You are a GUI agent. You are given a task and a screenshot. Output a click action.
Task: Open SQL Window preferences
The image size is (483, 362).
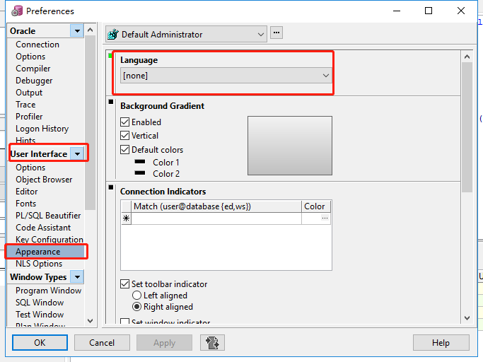click(x=40, y=302)
